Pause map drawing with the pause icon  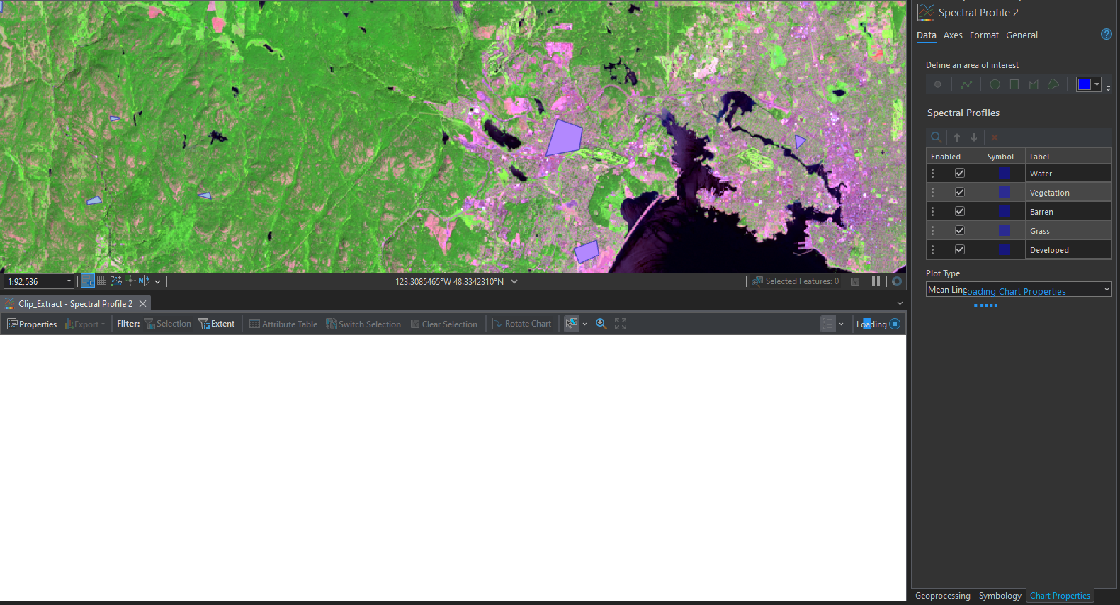876,281
